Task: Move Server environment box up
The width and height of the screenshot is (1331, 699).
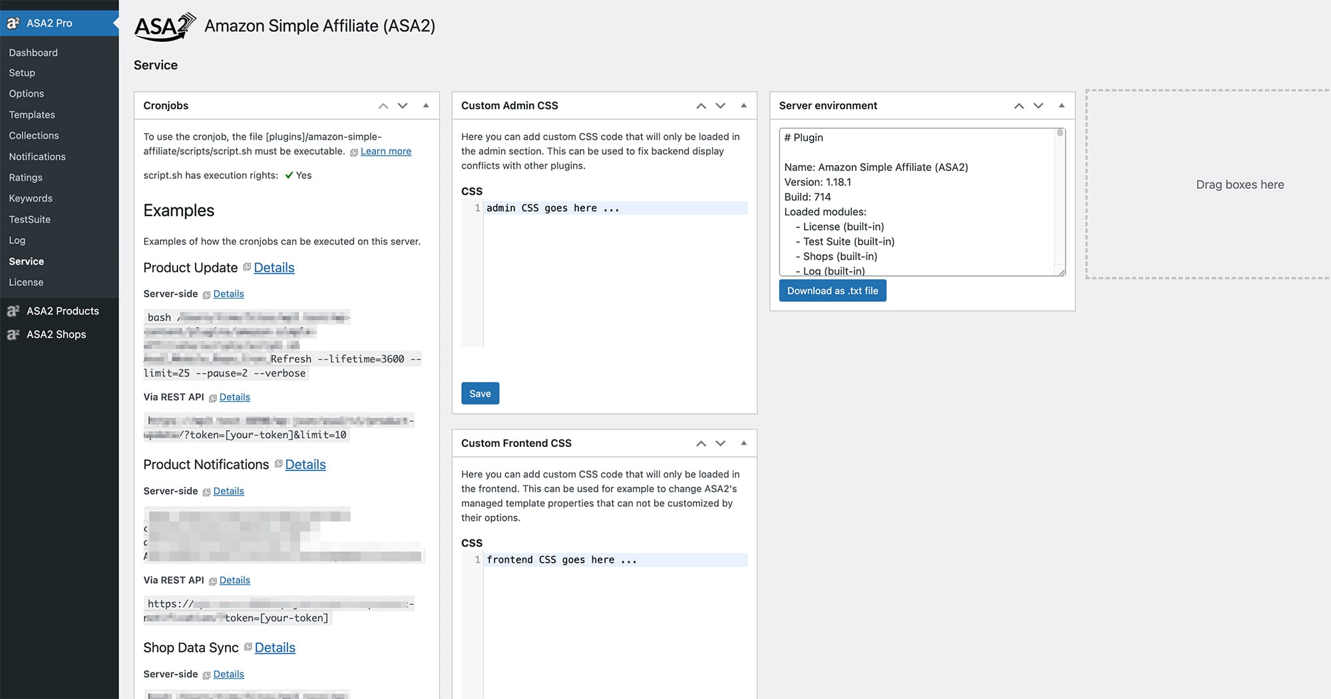Action: 1019,106
